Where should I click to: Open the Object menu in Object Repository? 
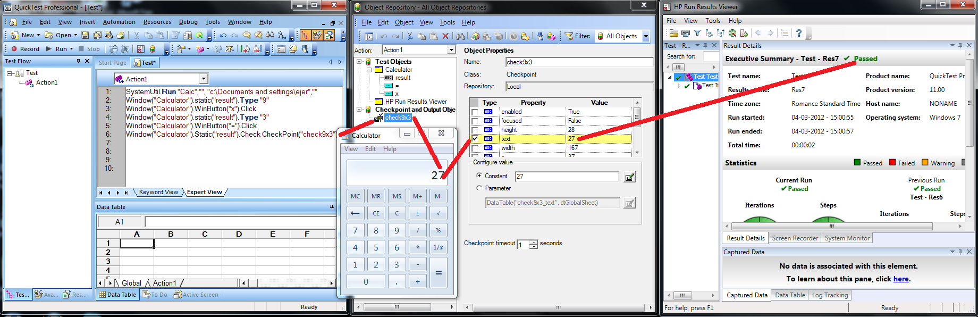tap(404, 22)
